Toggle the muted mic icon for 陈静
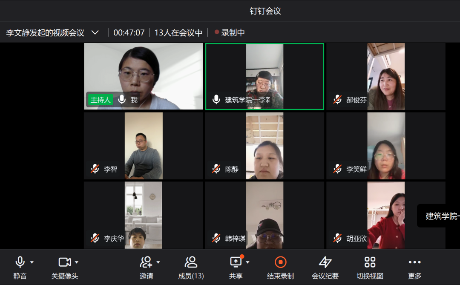Screen dimensions: 460x285 click(x=216, y=169)
